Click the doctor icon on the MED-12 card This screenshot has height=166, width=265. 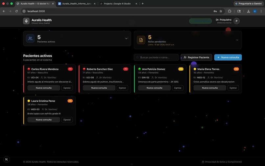point(208,78)
